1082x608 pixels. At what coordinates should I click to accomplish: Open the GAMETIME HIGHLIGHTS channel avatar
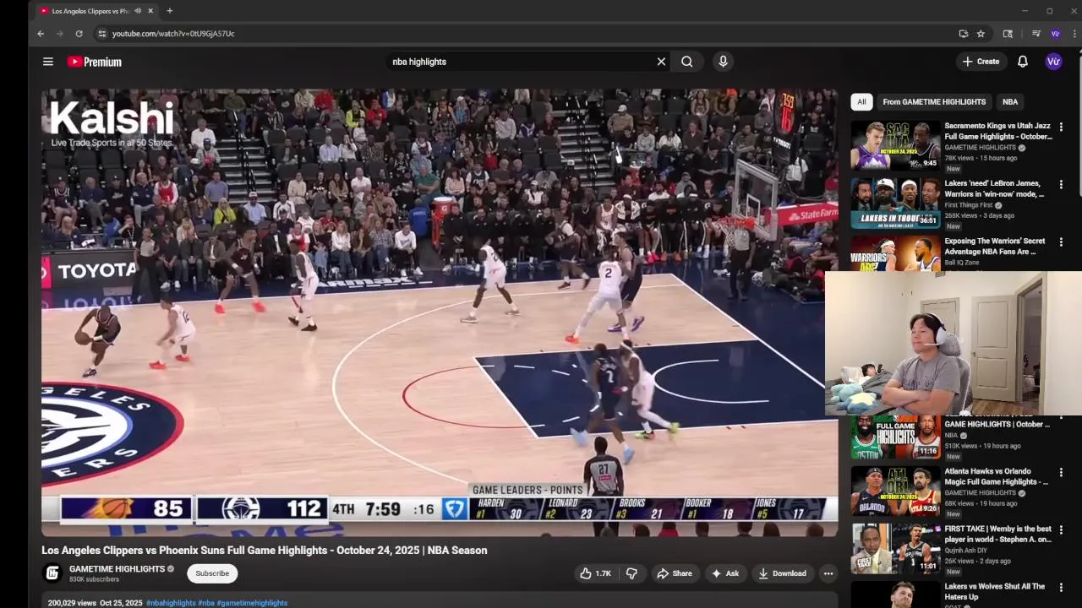(x=52, y=573)
